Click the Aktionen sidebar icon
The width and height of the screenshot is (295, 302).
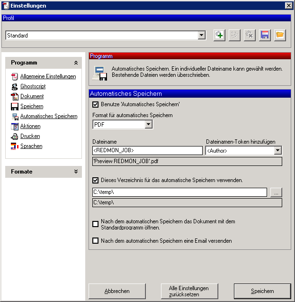(x=15, y=126)
